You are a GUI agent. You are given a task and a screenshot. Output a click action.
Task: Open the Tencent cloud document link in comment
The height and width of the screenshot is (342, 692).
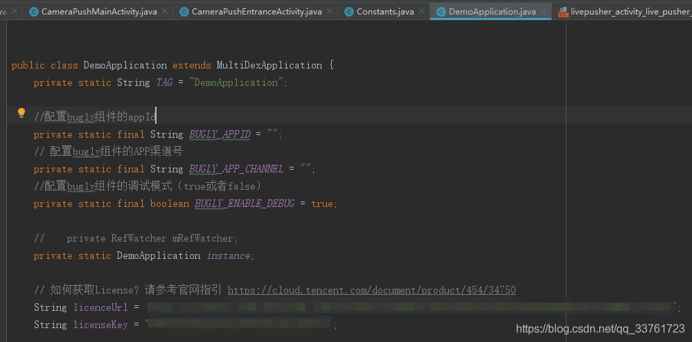(x=371, y=290)
